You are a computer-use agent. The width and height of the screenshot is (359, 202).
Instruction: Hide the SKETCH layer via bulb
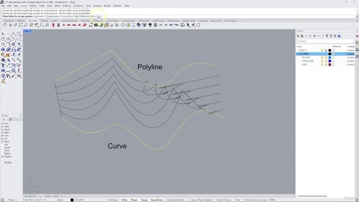322,50
